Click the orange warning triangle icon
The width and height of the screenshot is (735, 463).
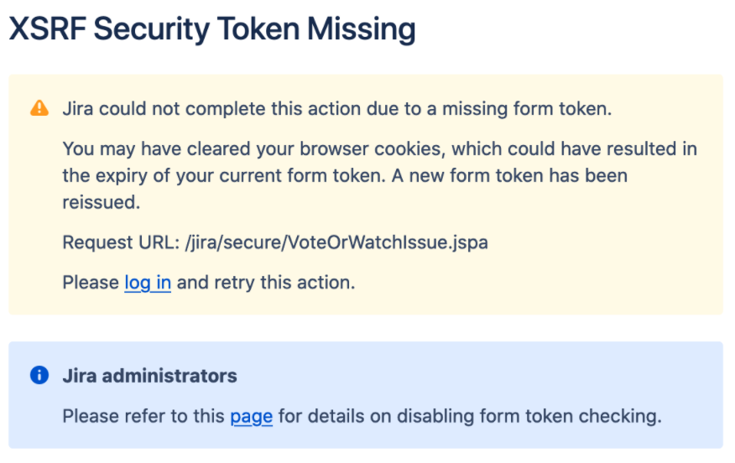point(39,108)
